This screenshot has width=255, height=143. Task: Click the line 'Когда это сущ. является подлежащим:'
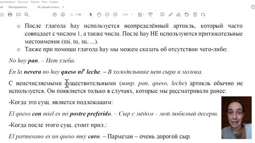61,102
